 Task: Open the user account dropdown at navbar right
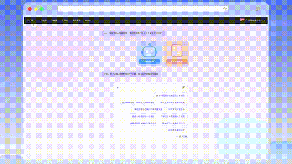tap(255, 20)
